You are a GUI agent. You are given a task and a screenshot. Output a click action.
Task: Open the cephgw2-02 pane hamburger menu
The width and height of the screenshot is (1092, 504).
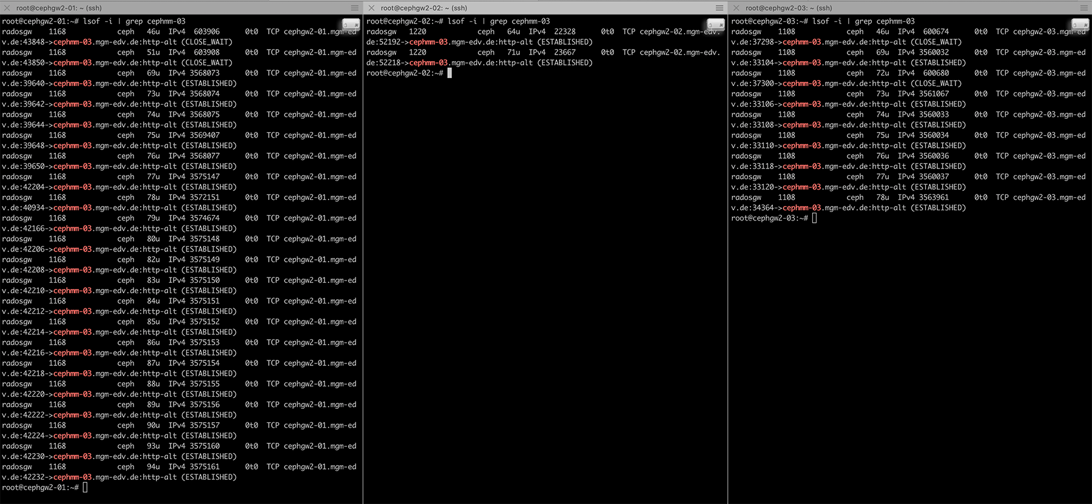720,8
